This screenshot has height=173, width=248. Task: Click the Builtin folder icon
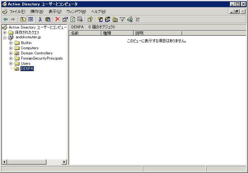click(17, 43)
